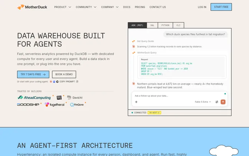Click the SQL Request code block

182,67
